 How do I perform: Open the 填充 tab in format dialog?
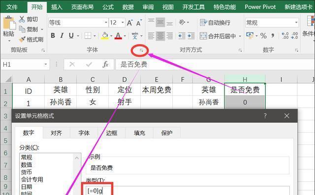(139, 133)
